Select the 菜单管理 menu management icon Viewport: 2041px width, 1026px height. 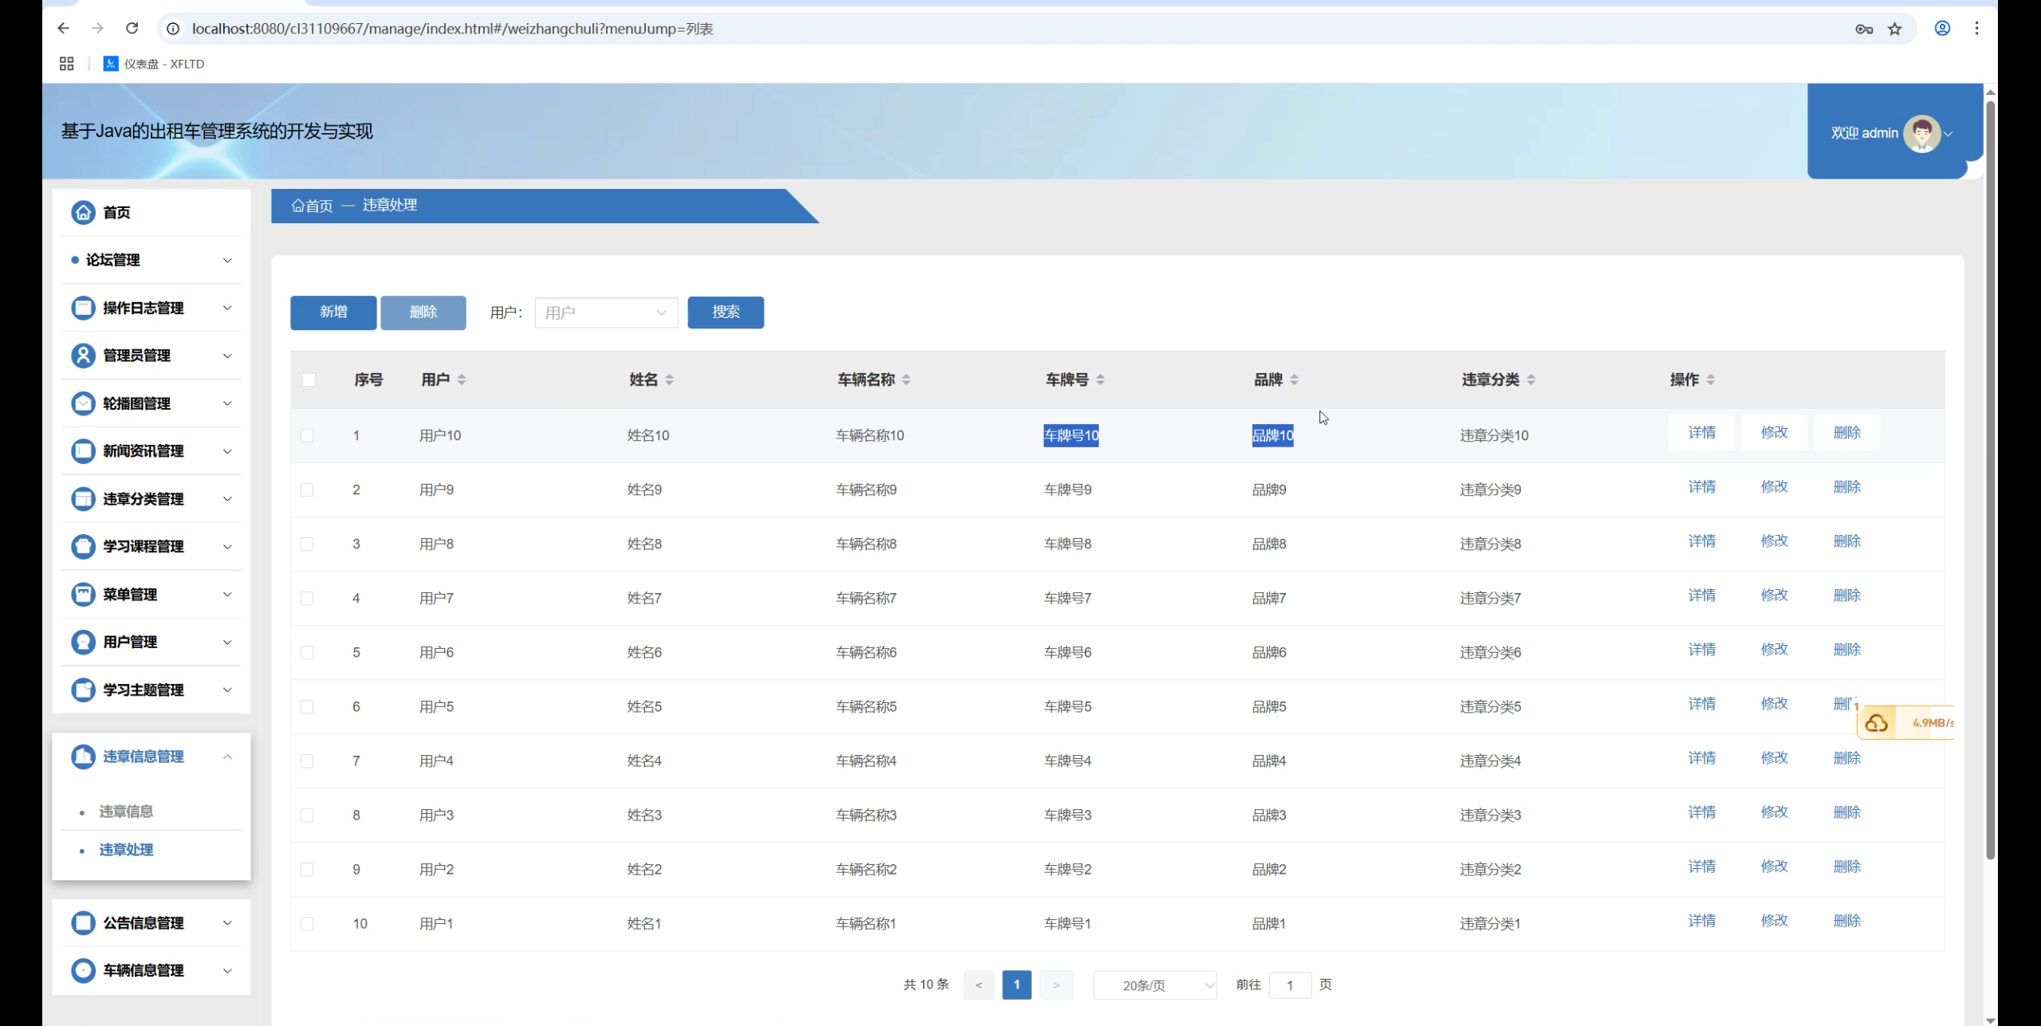click(x=84, y=594)
